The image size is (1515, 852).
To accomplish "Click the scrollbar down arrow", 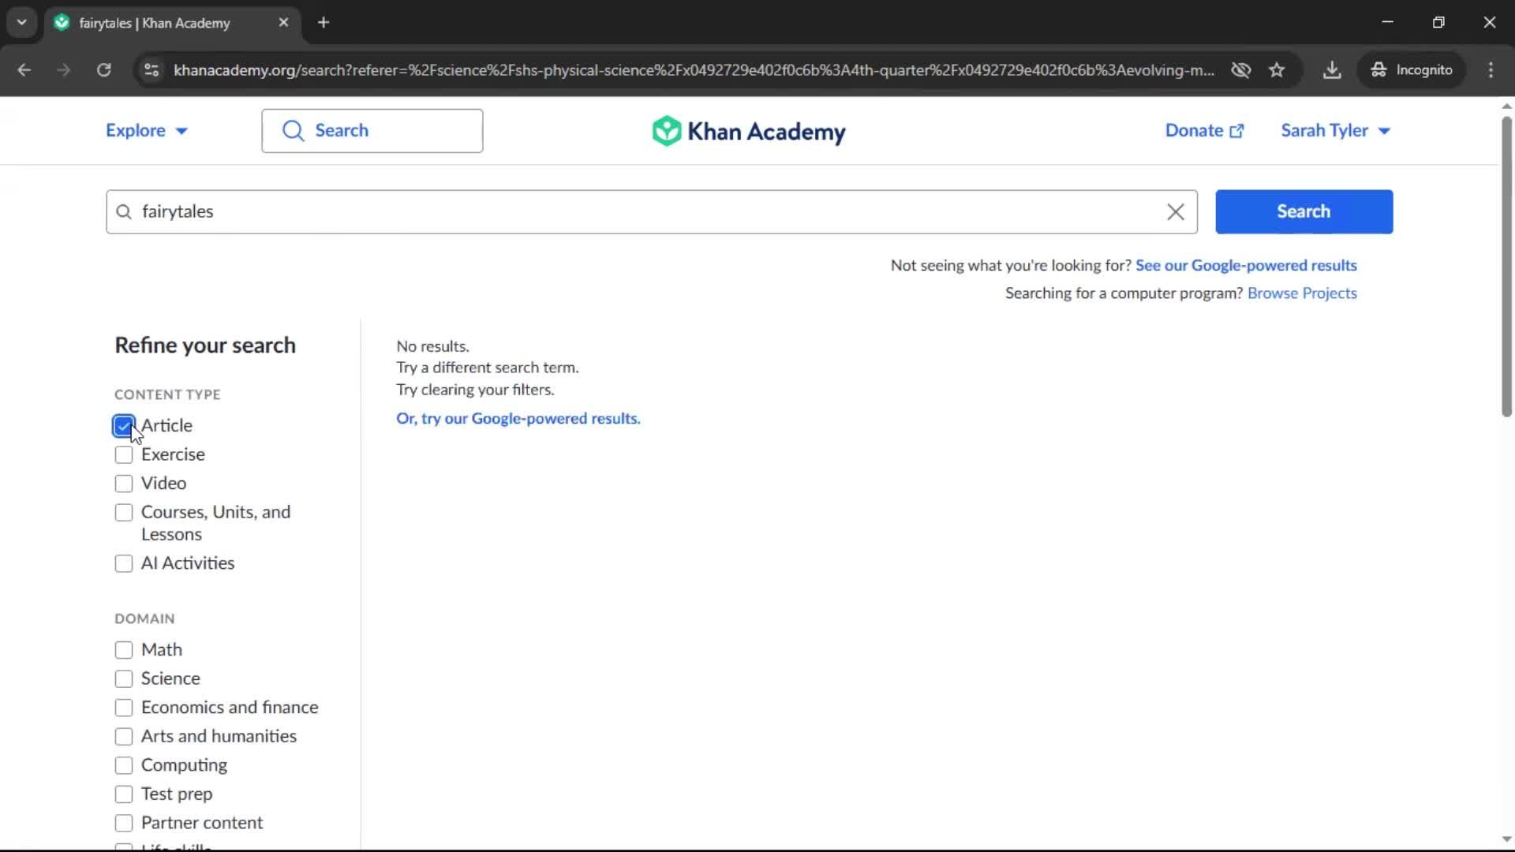I will click(x=1506, y=839).
